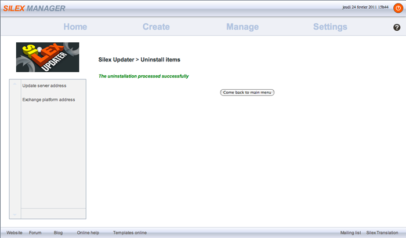
Task: Click the sidebar scroll up arrow
Action: (14, 84)
